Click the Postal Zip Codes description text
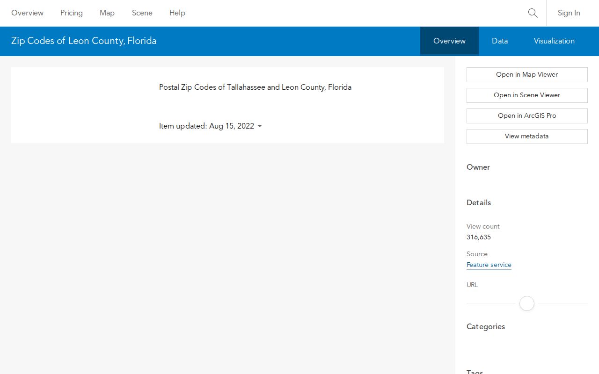The image size is (599, 374). pos(255,87)
